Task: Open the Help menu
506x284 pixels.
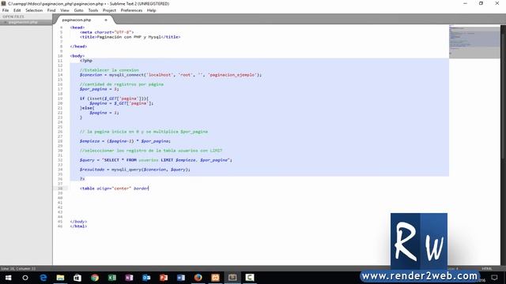Action: pos(151,10)
